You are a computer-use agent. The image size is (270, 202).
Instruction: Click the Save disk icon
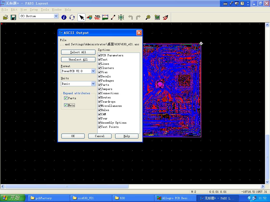coord(13,17)
